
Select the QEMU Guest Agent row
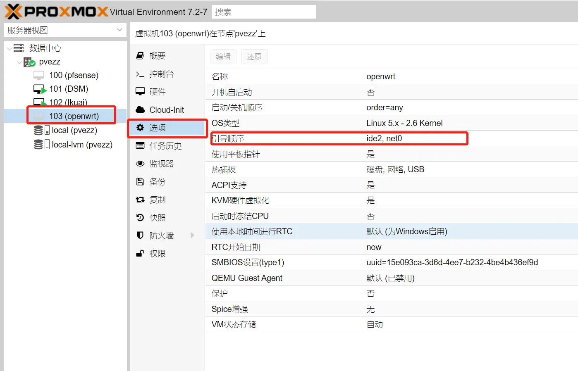[392, 278]
